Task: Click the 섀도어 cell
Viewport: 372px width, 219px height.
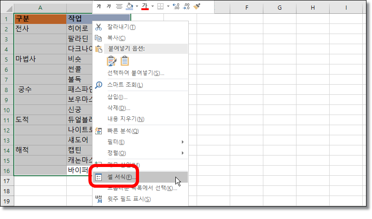Action: pyautogui.click(x=80, y=140)
